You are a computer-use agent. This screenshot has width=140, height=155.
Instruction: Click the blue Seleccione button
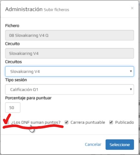pyautogui.click(x=120, y=145)
